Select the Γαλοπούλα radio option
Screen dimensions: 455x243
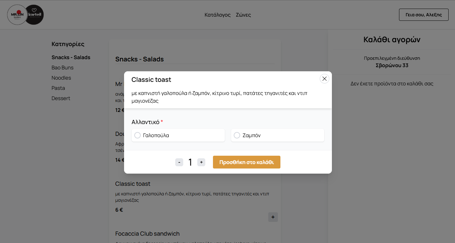point(138,135)
